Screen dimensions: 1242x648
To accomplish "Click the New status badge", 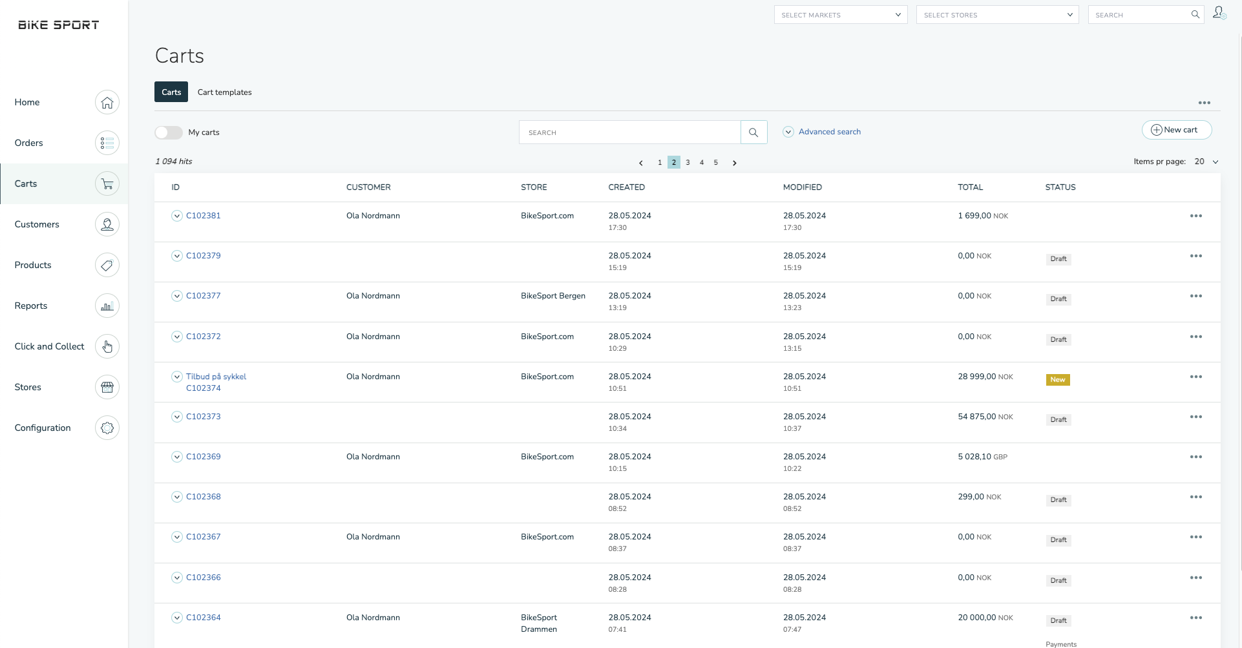I will point(1057,380).
